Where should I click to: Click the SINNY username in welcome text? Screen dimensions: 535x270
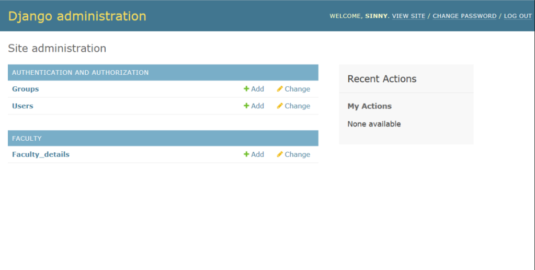coord(377,16)
